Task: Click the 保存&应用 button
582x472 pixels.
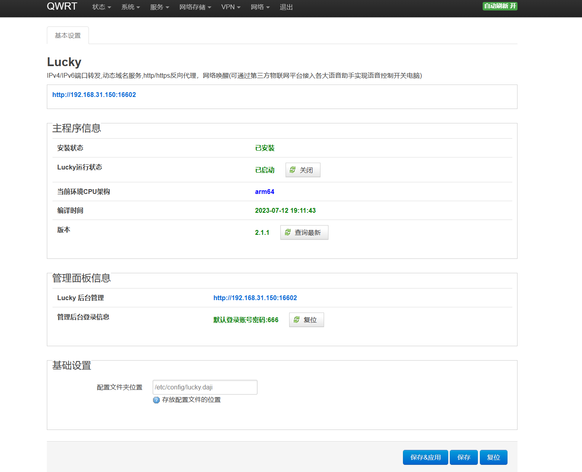Action: point(425,457)
